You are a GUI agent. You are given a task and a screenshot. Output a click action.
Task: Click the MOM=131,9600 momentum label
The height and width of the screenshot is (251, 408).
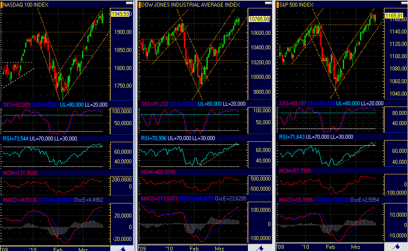click(20, 173)
